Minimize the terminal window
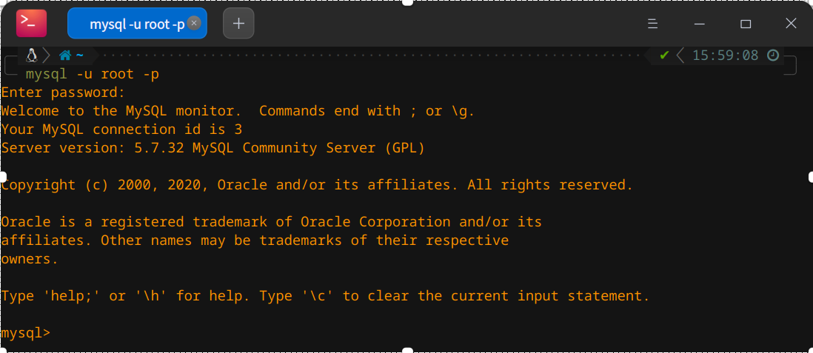 pyautogui.click(x=700, y=24)
